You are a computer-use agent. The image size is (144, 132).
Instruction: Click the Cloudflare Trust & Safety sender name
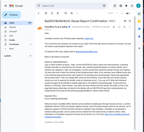pos(56,27)
